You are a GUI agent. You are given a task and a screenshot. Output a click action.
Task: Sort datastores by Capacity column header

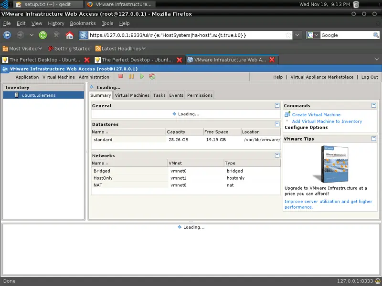(185, 132)
